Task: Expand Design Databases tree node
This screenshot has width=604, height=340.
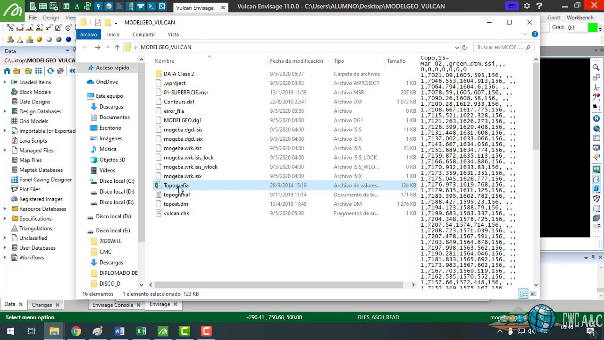Action: [x=5, y=111]
